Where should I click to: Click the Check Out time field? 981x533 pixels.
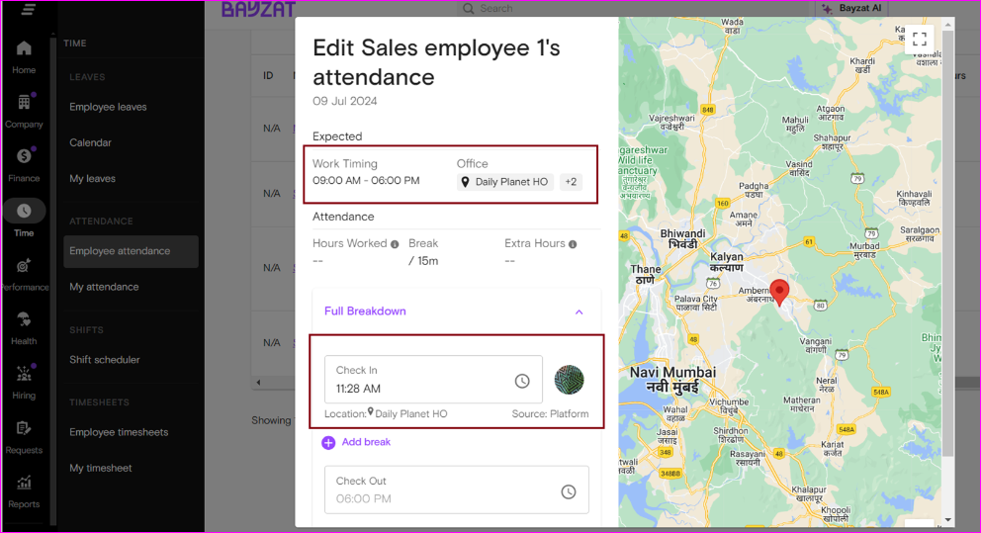[443, 490]
